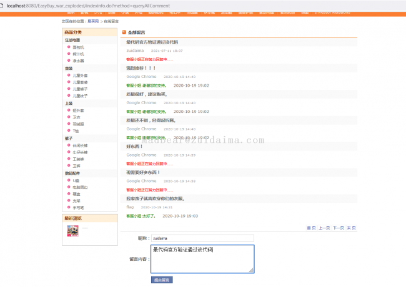406x287 pixels.
Task: Open the product thumbnail under 最近浏览
Action: pyautogui.click(x=72, y=231)
